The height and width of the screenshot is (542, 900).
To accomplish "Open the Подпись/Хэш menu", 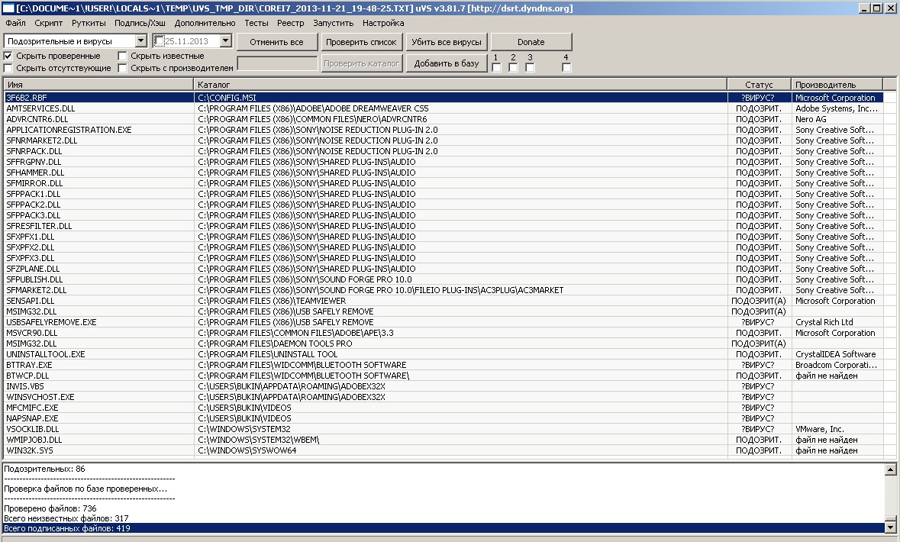I will (140, 23).
